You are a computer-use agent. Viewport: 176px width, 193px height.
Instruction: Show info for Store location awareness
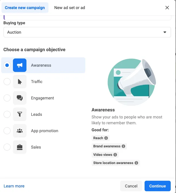click(136, 163)
